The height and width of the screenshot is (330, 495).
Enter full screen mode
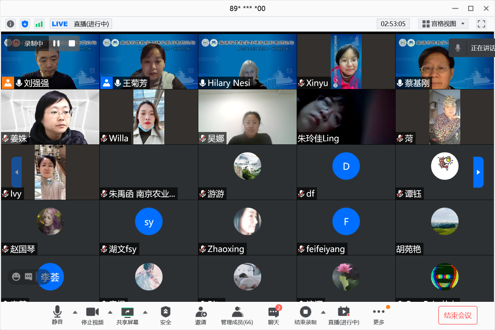pyautogui.click(x=481, y=24)
